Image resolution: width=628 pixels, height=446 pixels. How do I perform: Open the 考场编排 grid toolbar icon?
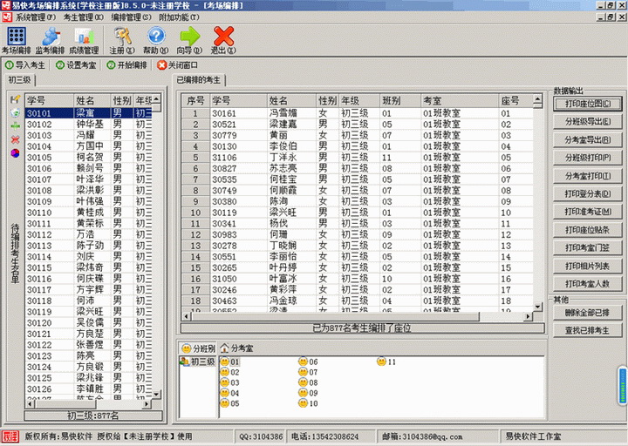point(16,40)
